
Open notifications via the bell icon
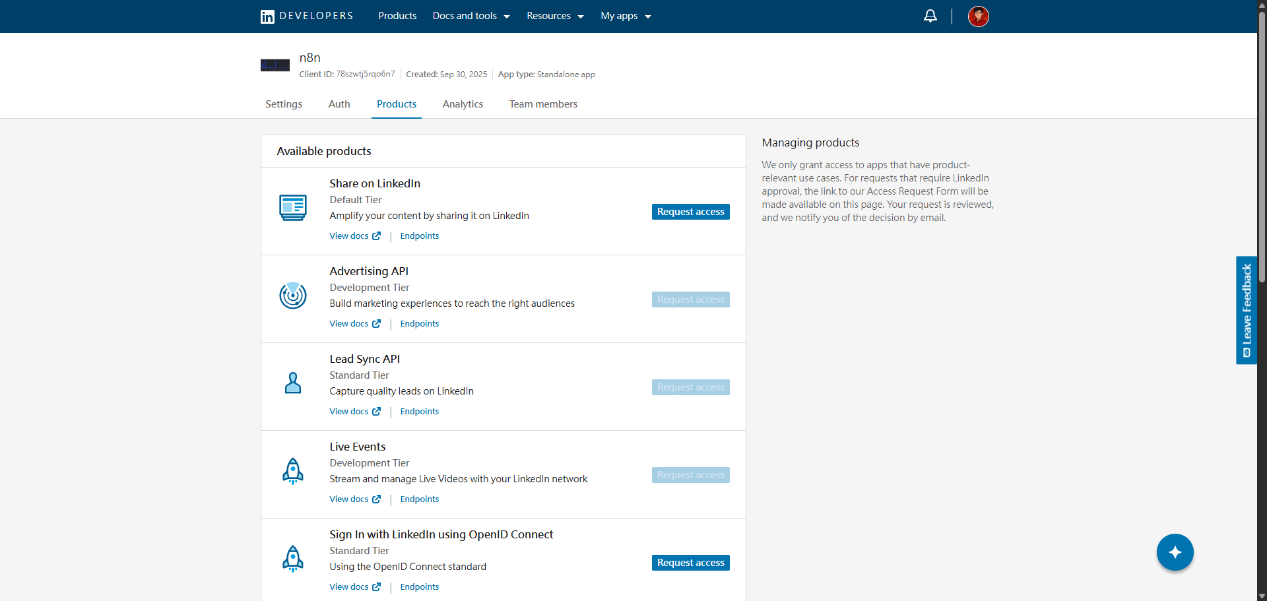[x=930, y=16]
